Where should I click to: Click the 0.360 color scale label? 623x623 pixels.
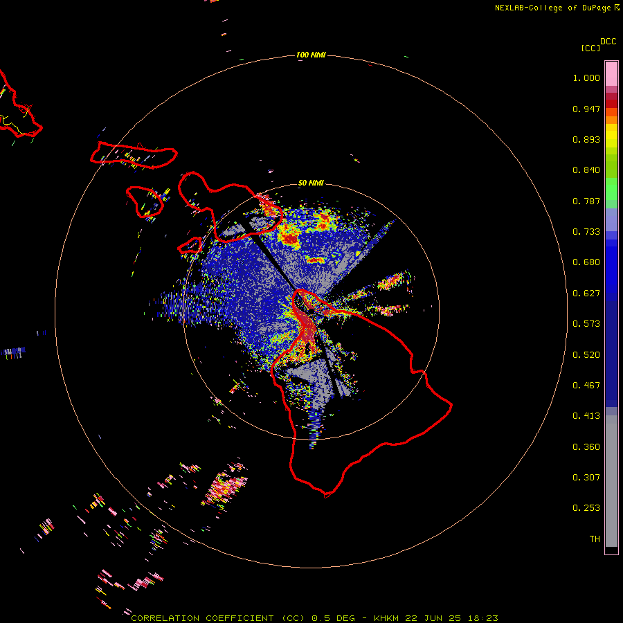point(586,447)
